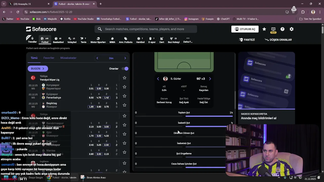Select Fenerbahçe win odds 1.42

(x=107, y=98)
